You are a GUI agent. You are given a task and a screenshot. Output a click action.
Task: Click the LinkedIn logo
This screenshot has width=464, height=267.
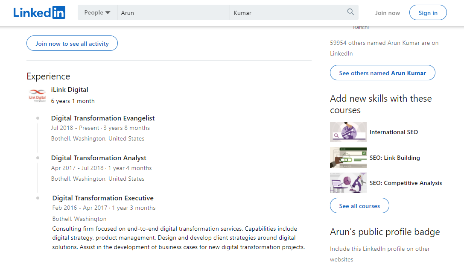click(x=39, y=12)
